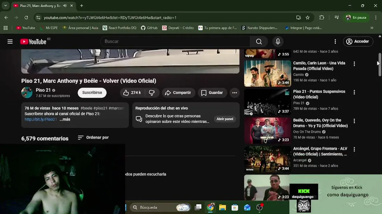Click the browser back arrow
Viewport: 382px width, 214px height.
(x=6, y=18)
